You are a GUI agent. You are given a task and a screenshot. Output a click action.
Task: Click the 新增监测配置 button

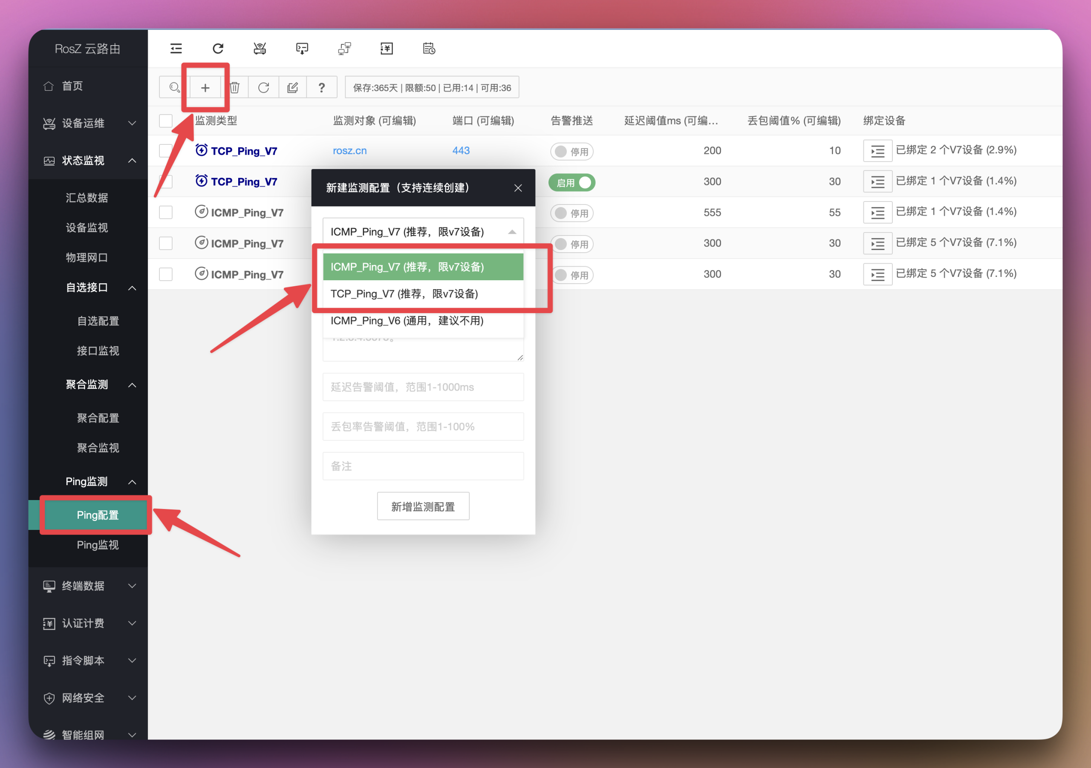click(x=423, y=506)
